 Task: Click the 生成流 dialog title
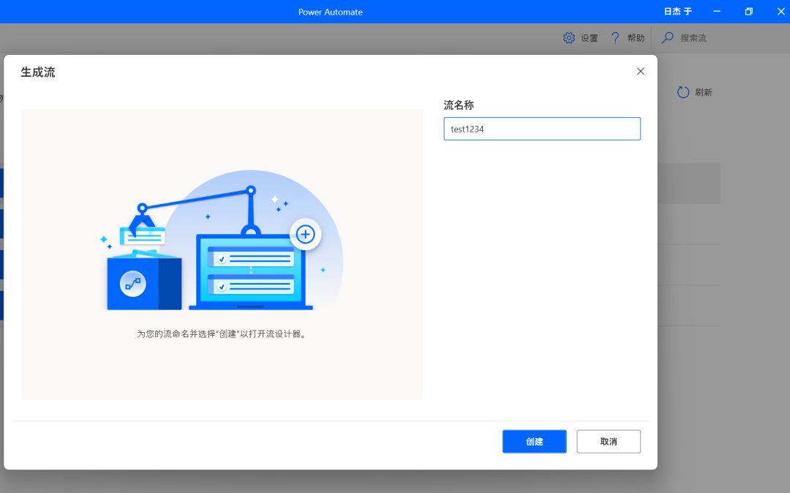[38, 72]
